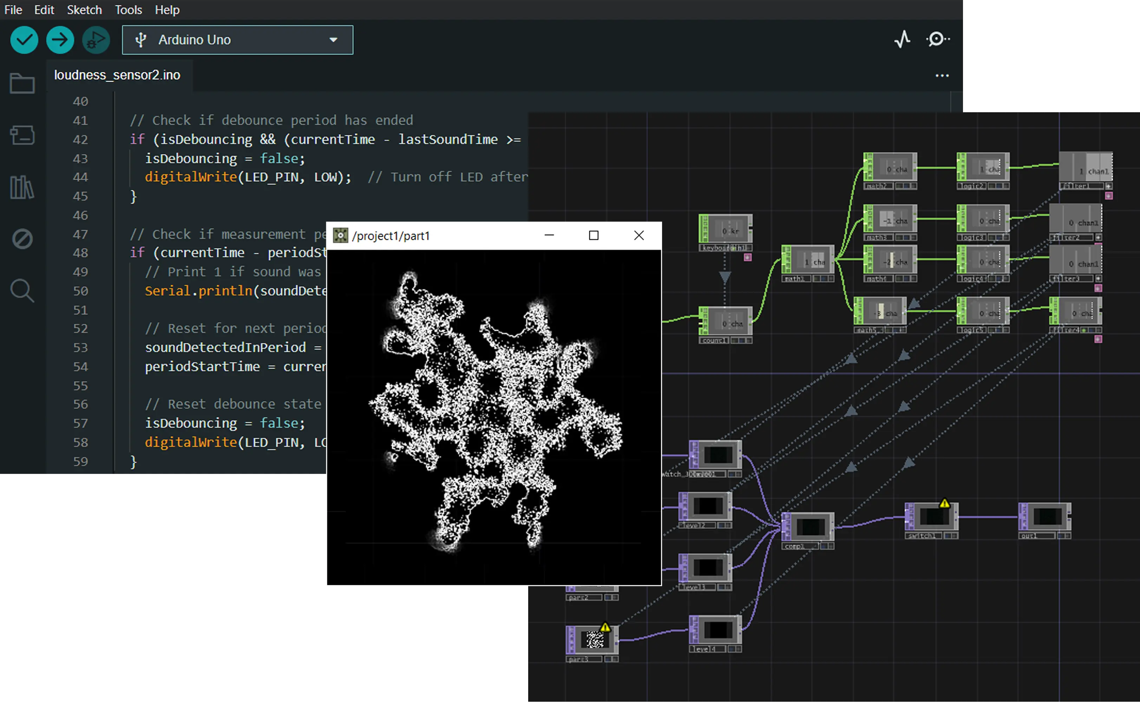Click the pink export flag below keyboardin1

748,257
